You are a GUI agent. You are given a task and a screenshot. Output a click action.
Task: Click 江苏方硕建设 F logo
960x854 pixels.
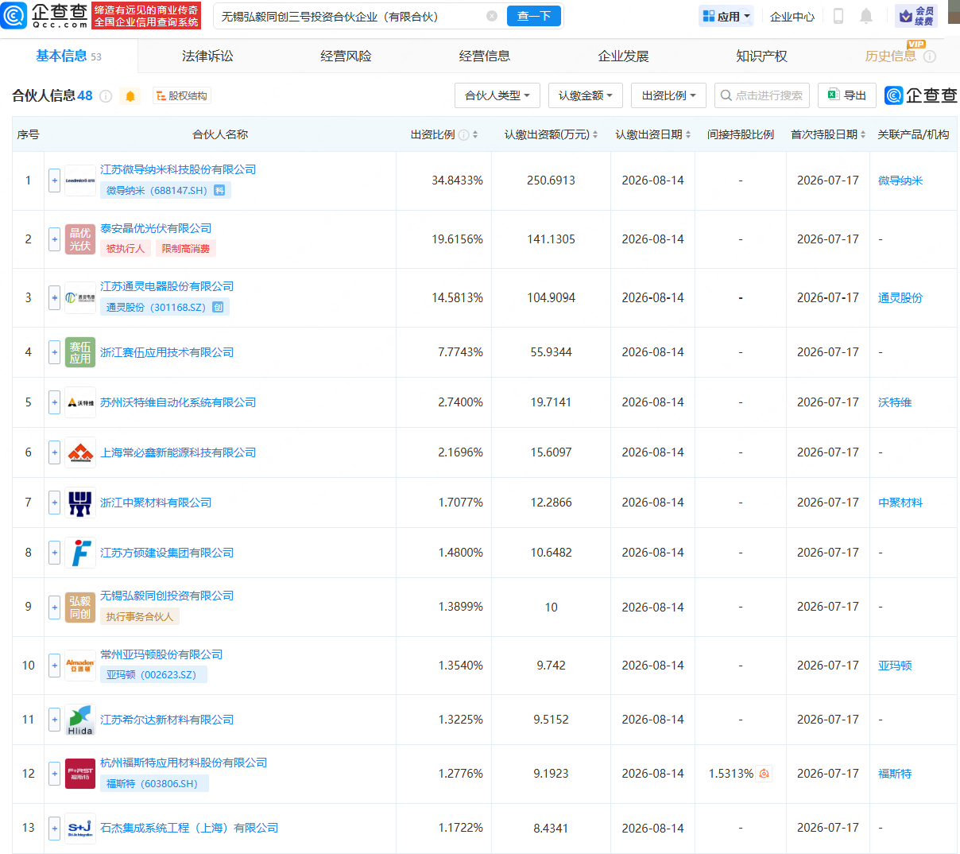pos(80,553)
